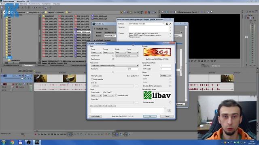Click the Cut scissors icon in main toolbar

(x=23, y=8)
